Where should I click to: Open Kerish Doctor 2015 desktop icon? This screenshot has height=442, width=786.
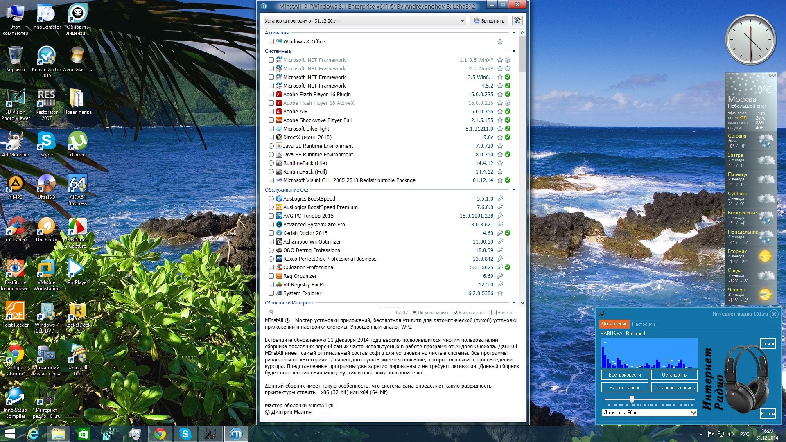(46, 62)
